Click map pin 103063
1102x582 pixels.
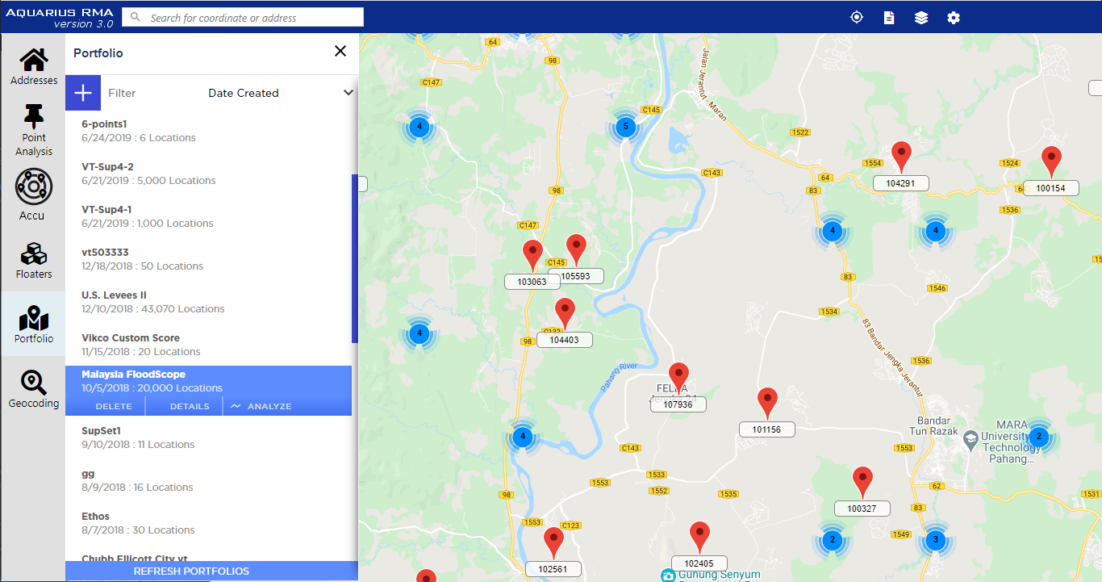coord(532,254)
